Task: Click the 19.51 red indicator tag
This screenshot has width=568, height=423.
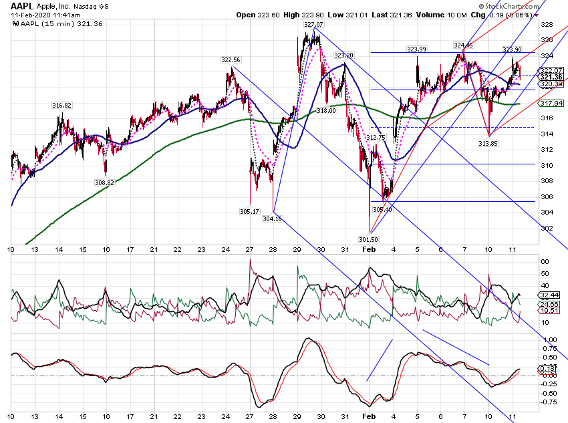Action: 549,311
